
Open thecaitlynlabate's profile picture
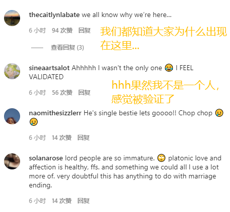[12, 18]
